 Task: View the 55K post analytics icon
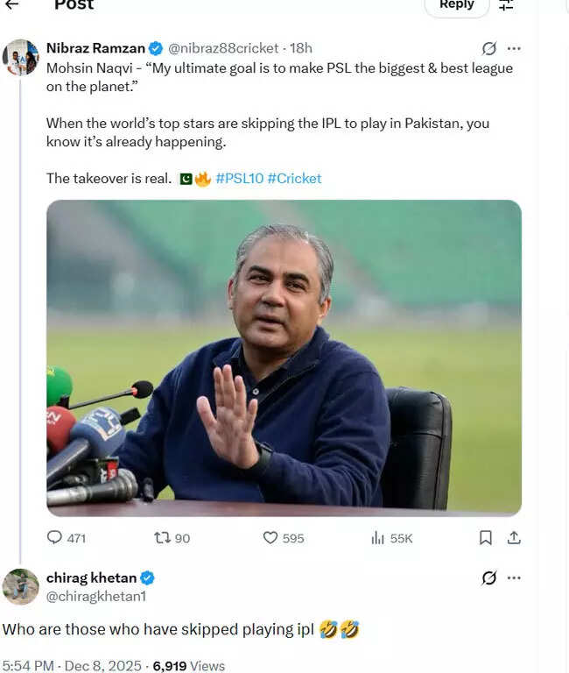pos(378,538)
